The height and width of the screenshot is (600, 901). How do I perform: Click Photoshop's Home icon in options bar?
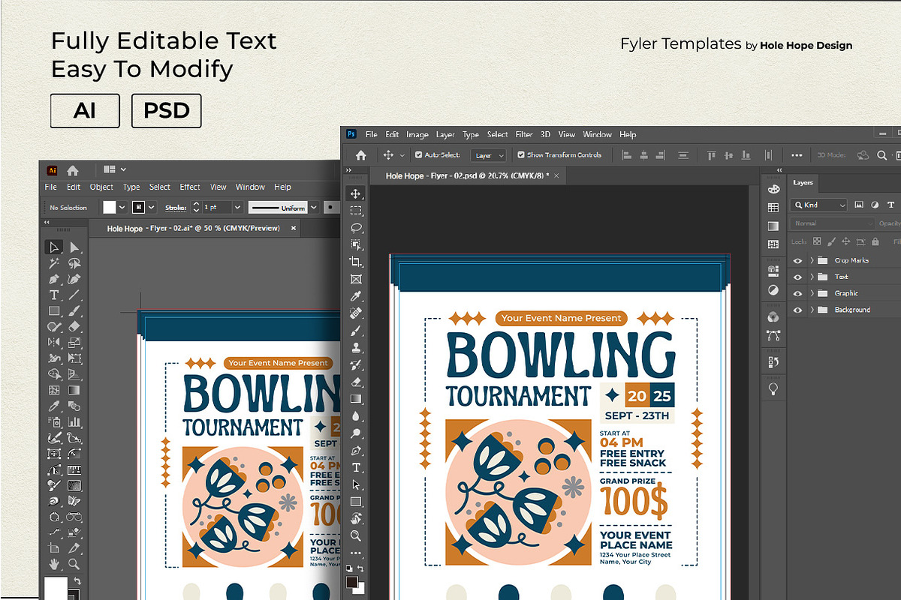361,155
